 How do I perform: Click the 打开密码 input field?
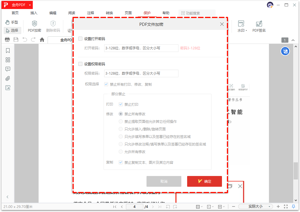pos(141,48)
